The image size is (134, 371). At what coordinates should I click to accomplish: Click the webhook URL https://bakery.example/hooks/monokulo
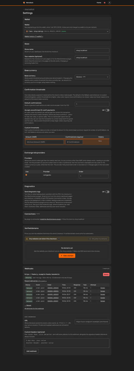42,274
